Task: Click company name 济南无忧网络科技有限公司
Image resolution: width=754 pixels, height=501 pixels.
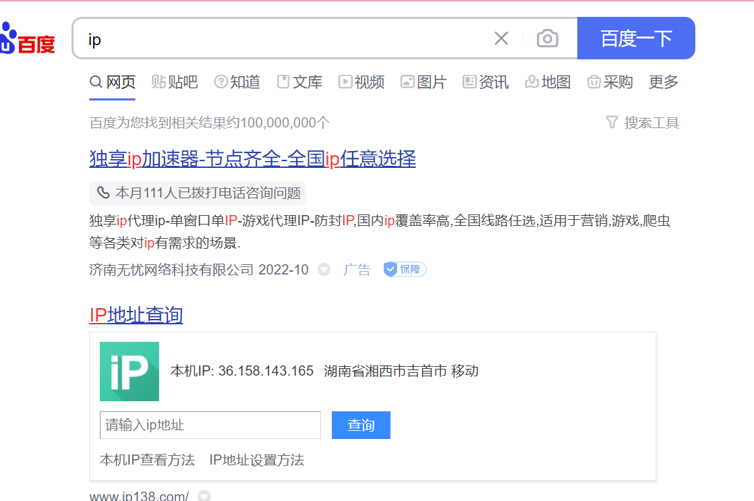Action: [171, 270]
